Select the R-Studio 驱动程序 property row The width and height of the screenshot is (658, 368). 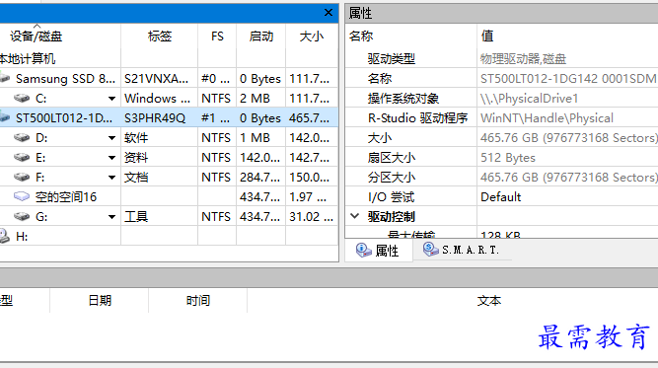501,118
